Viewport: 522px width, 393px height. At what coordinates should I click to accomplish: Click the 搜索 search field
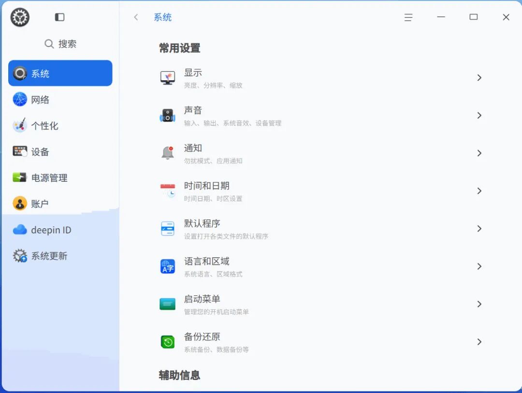point(60,44)
